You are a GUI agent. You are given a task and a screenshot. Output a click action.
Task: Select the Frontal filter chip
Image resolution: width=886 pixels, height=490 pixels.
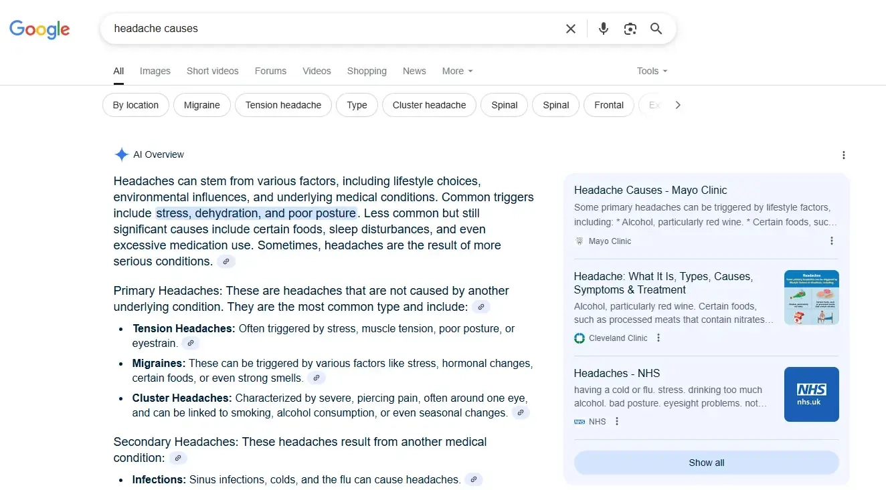(609, 105)
